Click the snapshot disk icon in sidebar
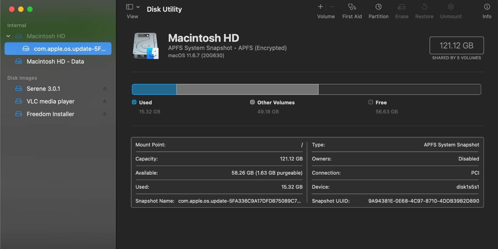498x249 pixels. coord(26,49)
